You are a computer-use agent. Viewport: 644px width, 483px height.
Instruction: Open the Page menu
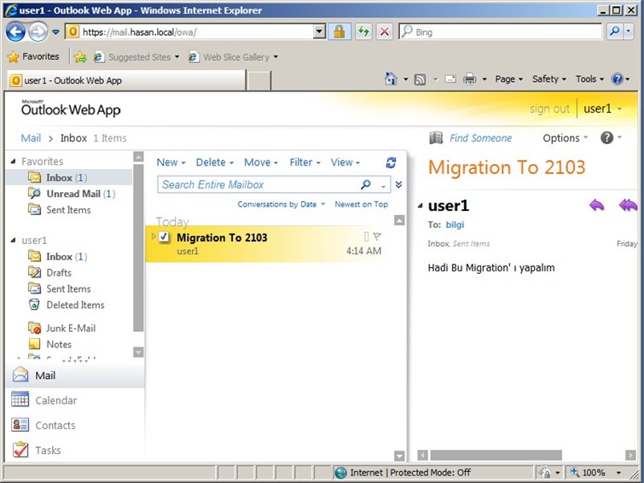pyautogui.click(x=509, y=79)
